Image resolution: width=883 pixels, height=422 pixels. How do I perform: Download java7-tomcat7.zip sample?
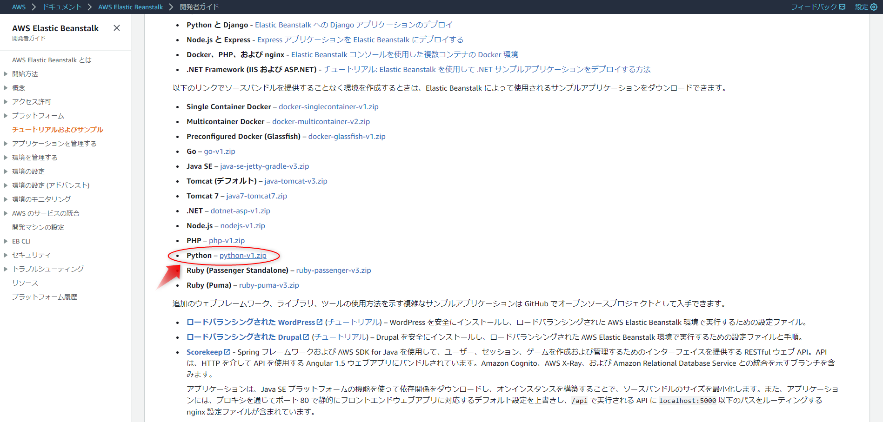[256, 196]
